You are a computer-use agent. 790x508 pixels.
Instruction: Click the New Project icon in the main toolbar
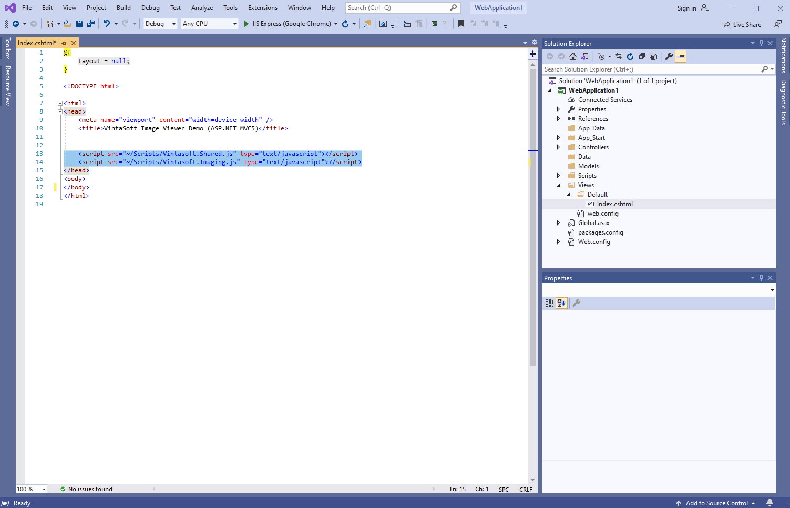(49, 24)
